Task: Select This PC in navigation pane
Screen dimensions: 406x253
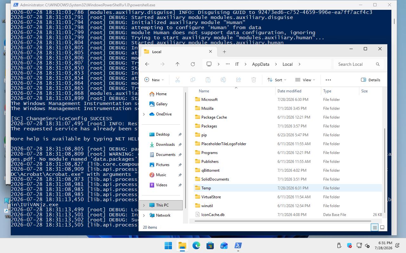Action: pos(161,205)
